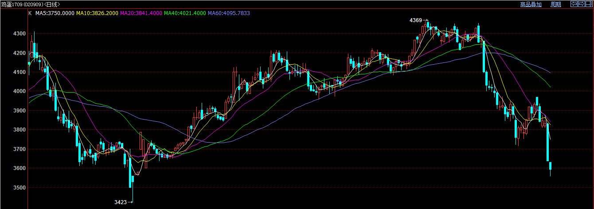This screenshot has height=209, width=594.
Task: Click the 3600 price axis label
Action: (19, 169)
